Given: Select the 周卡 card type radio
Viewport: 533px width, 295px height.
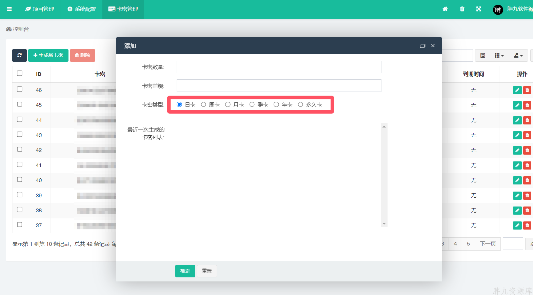Looking at the screenshot, I should pos(203,104).
